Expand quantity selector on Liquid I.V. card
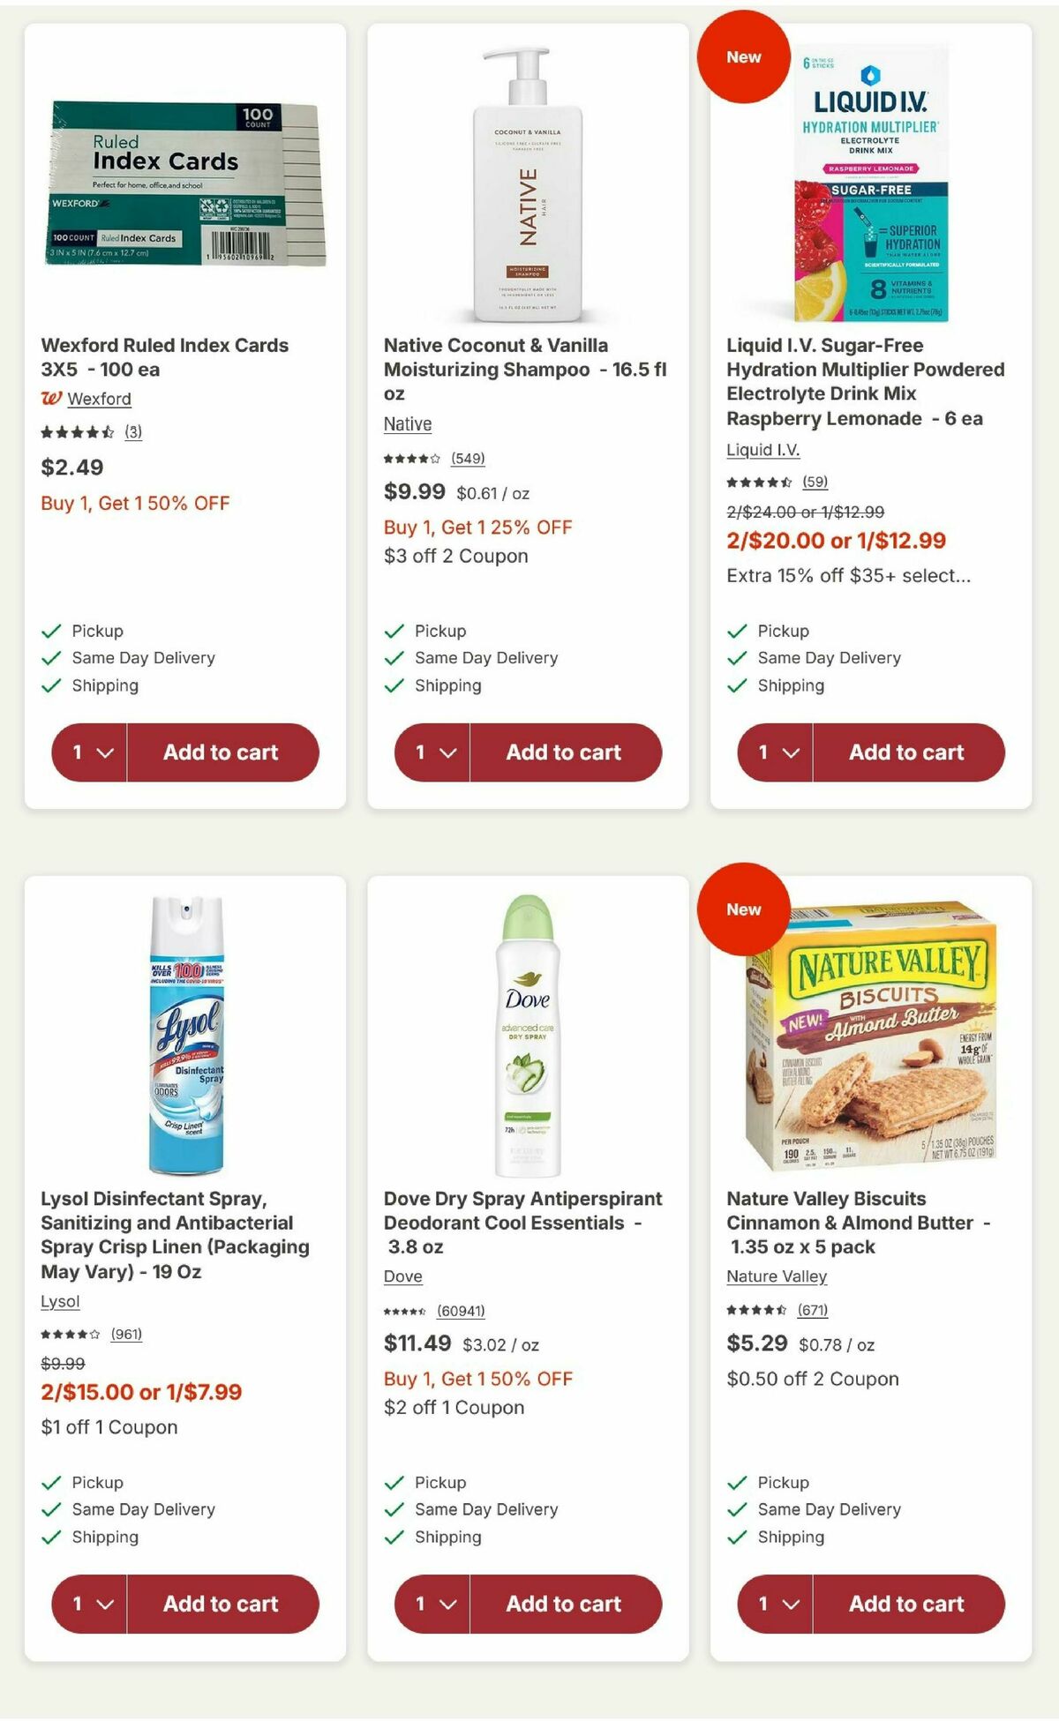 pos(774,752)
